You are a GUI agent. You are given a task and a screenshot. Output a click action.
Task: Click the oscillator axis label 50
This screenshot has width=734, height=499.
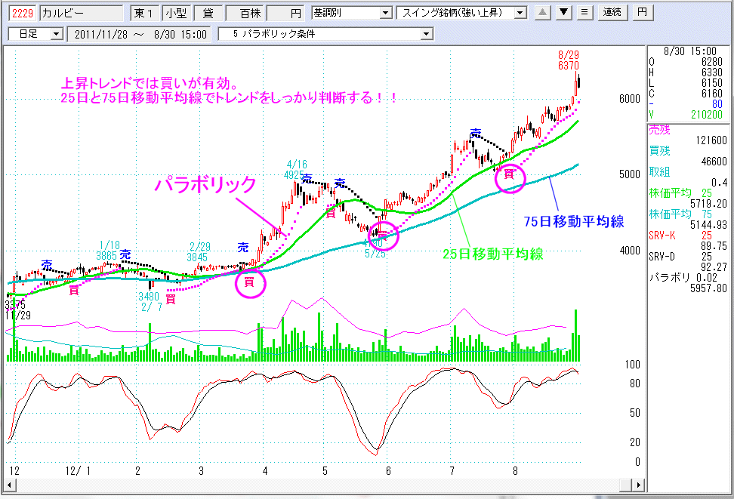pyautogui.click(x=634, y=413)
